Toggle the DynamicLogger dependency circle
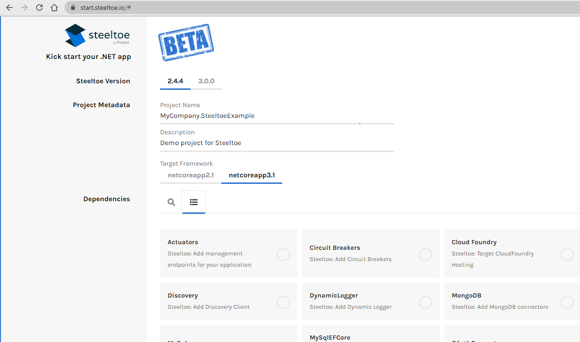 point(426,302)
